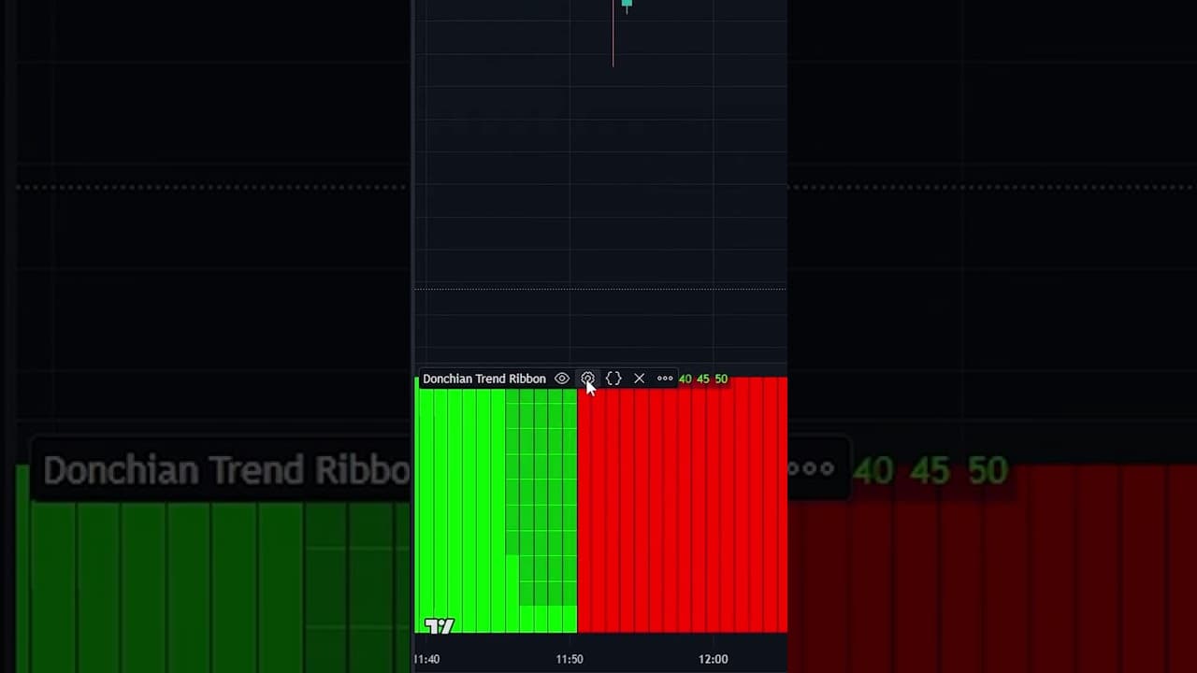Open Donchian Trend Ribbon settings gear

click(587, 379)
